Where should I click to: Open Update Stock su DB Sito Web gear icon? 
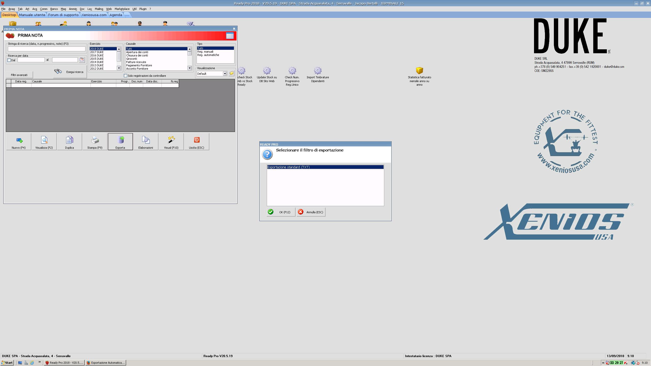click(267, 71)
